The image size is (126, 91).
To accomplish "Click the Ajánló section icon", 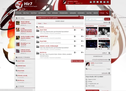I will [109, 53].
